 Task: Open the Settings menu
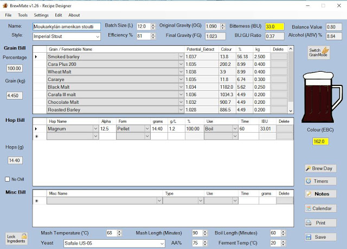pyautogui.click(x=41, y=15)
